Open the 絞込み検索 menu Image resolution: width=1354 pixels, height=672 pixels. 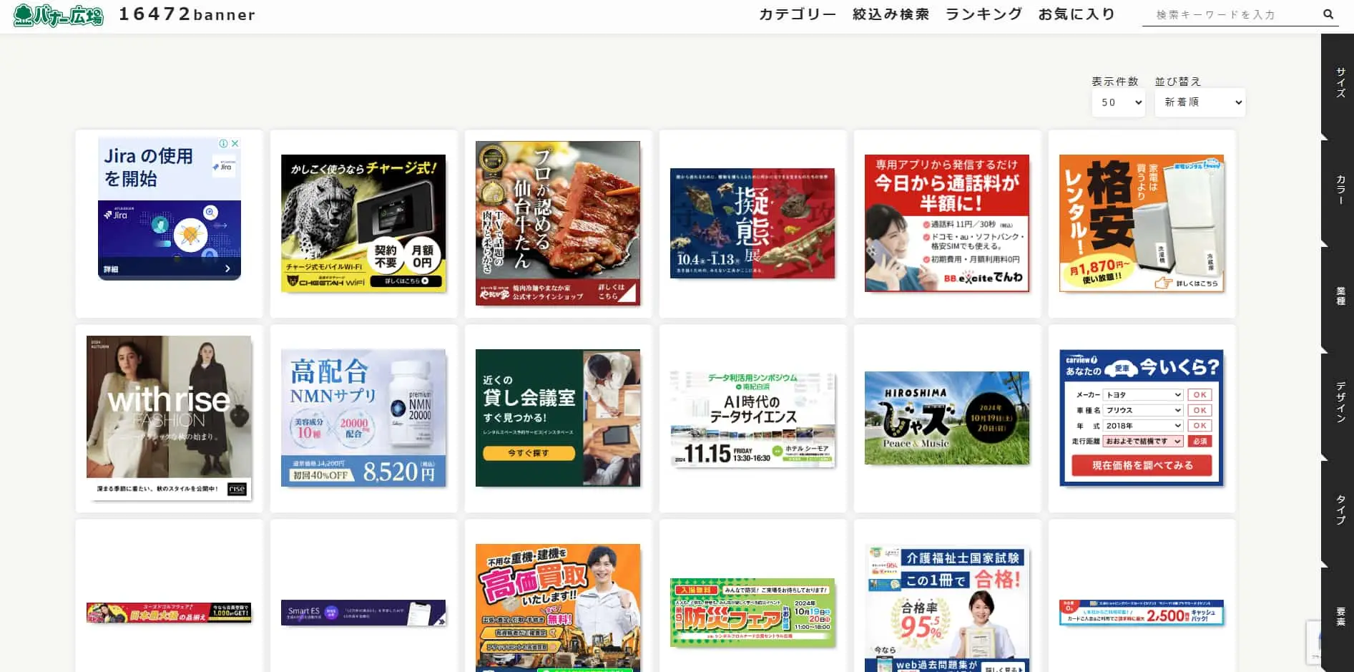[891, 14]
